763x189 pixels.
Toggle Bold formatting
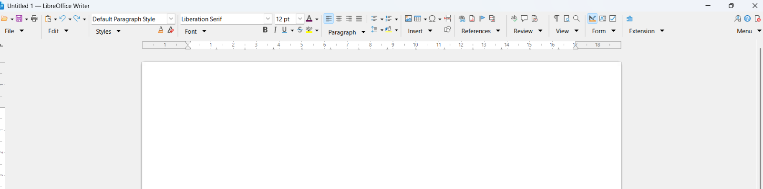click(x=265, y=30)
